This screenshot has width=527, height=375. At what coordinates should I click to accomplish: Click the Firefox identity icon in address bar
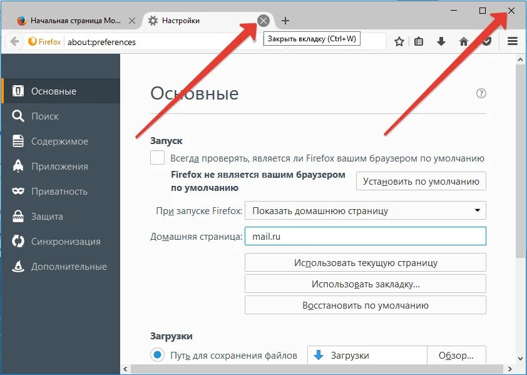click(44, 42)
